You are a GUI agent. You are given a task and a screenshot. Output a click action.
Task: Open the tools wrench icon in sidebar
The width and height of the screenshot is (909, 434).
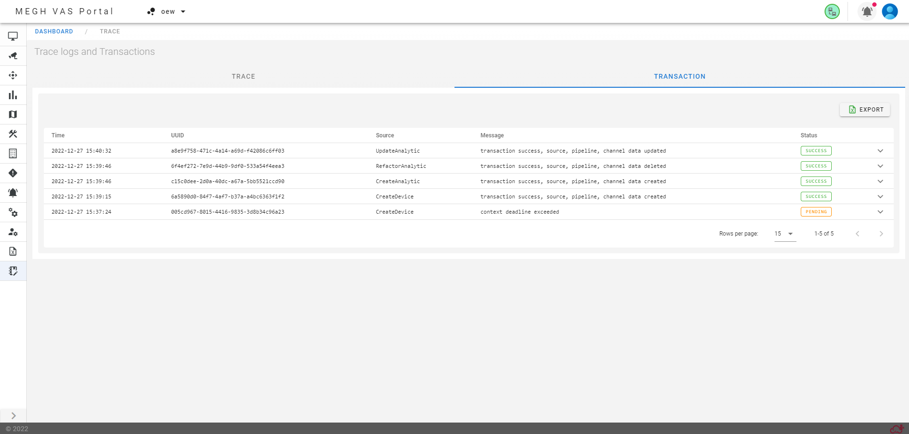tap(12, 134)
